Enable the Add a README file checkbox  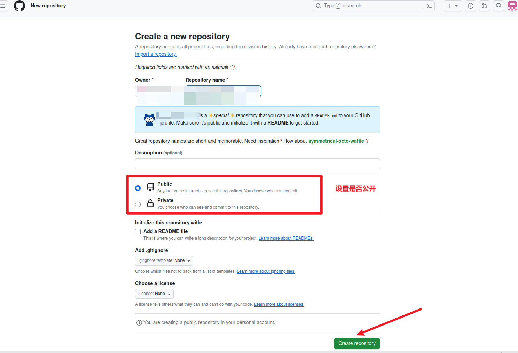(138, 232)
